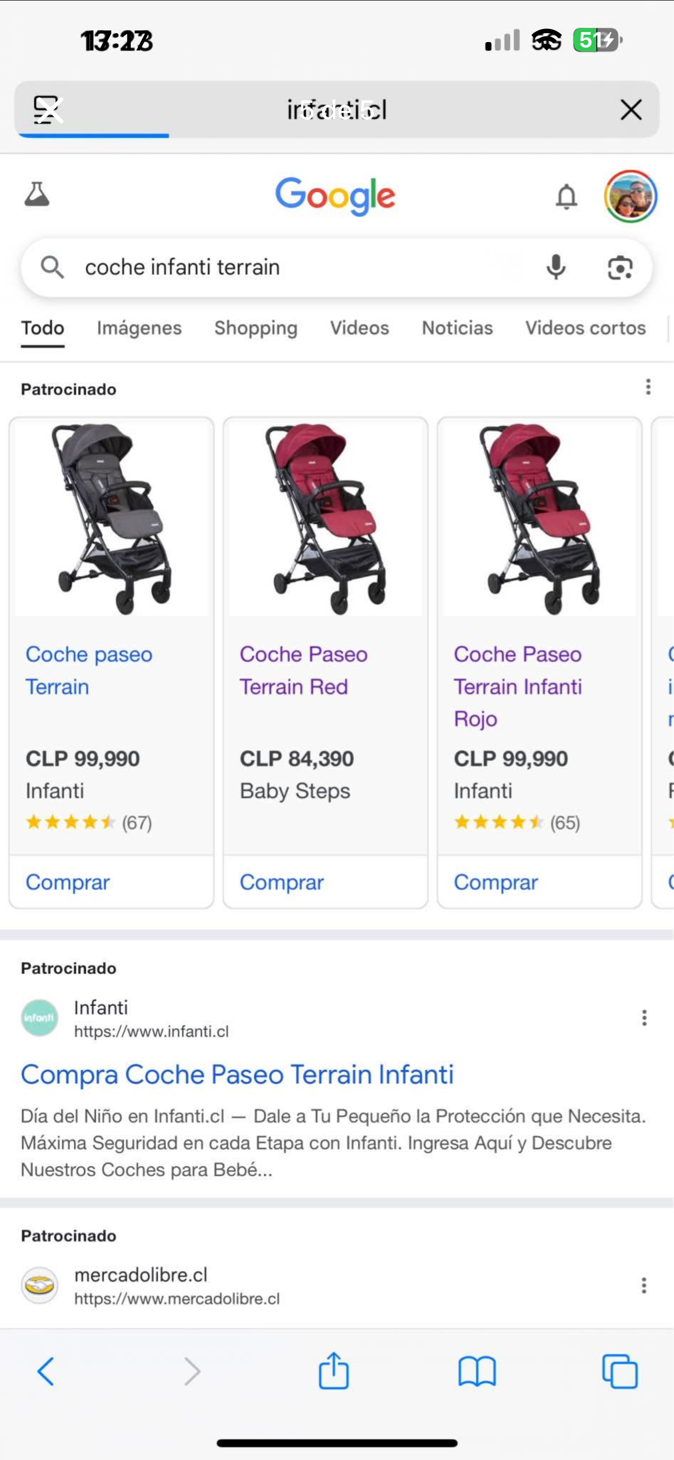The height and width of the screenshot is (1460, 674).
Task: Tap Comprar under Coche Paseo Terrain Red
Action: (282, 882)
